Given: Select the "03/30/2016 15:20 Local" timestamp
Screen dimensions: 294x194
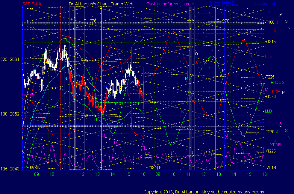Looking at the screenshot, I should point(224,5).
